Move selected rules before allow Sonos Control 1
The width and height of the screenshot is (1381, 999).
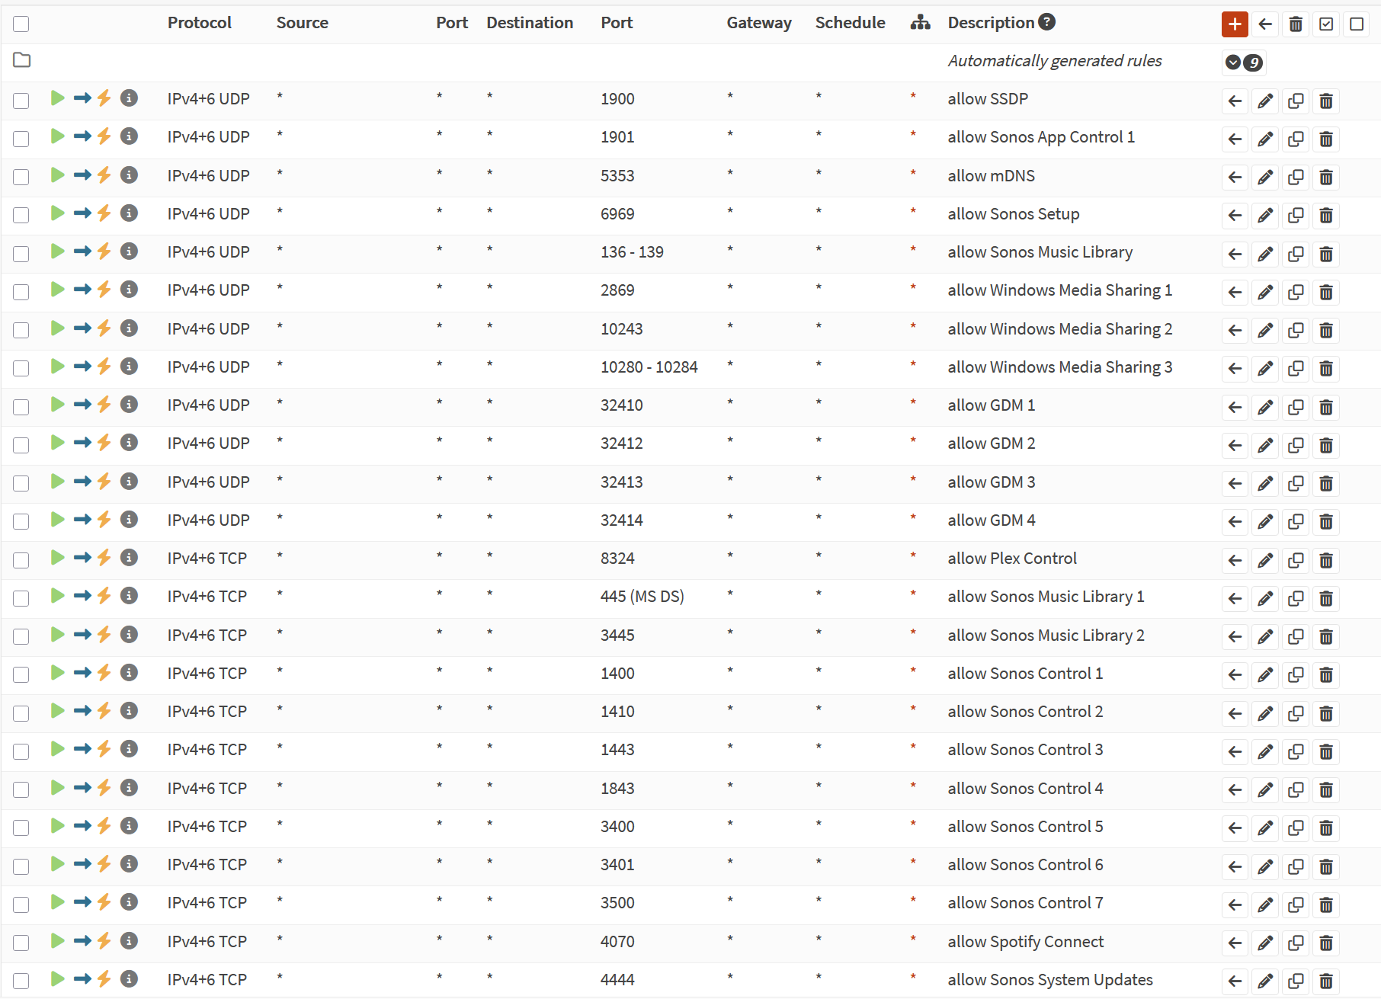tap(1235, 674)
